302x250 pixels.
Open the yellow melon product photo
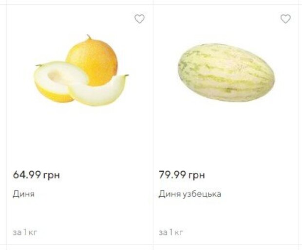[x=80, y=71]
